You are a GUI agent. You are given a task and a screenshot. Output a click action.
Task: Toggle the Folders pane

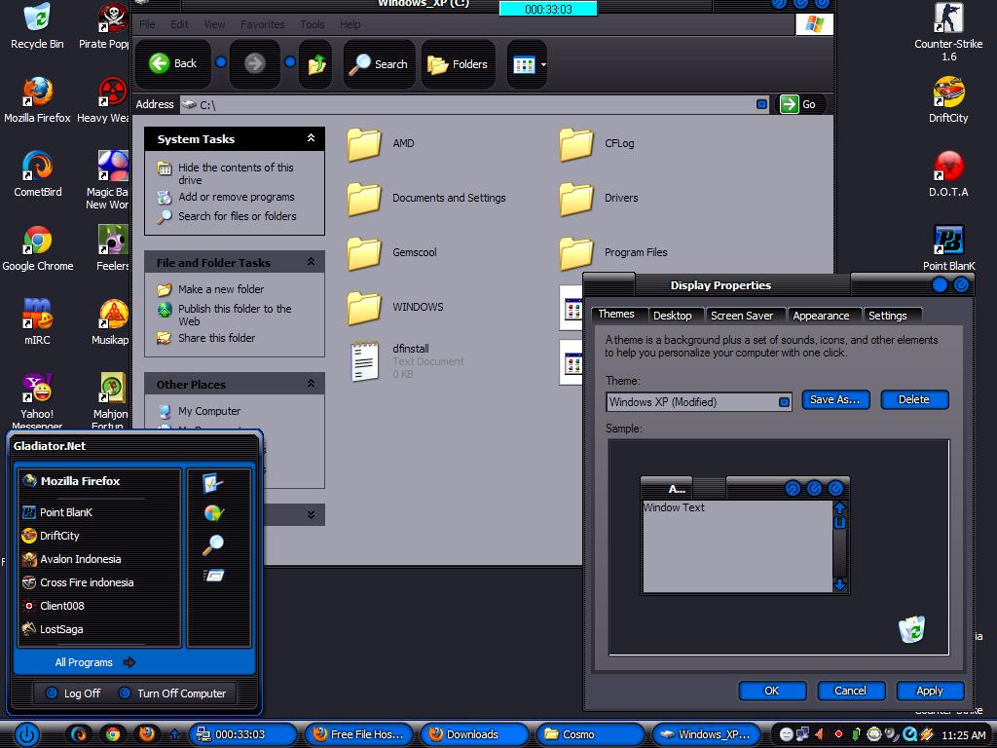point(458,63)
